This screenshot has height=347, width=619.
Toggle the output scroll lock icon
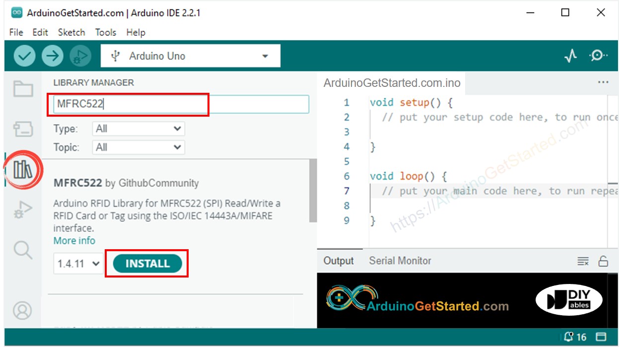click(603, 261)
